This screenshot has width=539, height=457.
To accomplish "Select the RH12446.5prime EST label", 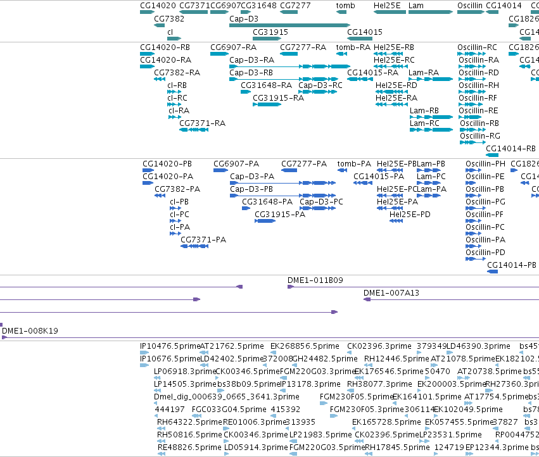I will [x=396, y=359].
